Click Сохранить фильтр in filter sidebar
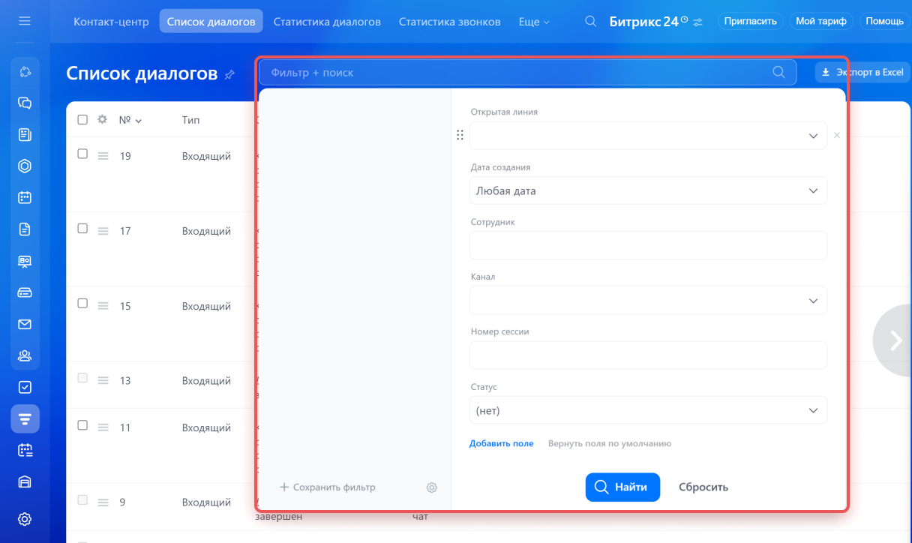 pyautogui.click(x=327, y=487)
